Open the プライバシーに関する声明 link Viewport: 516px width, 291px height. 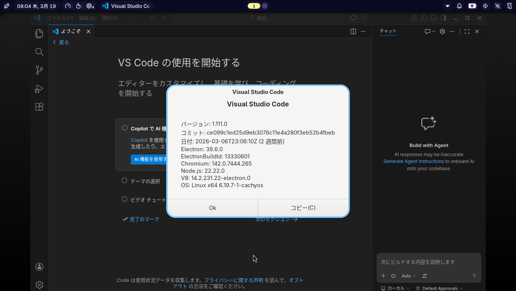pos(234,280)
